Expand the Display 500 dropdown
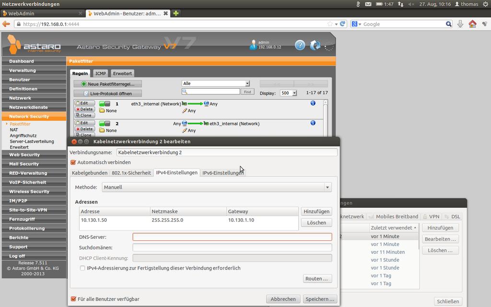 (289, 93)
